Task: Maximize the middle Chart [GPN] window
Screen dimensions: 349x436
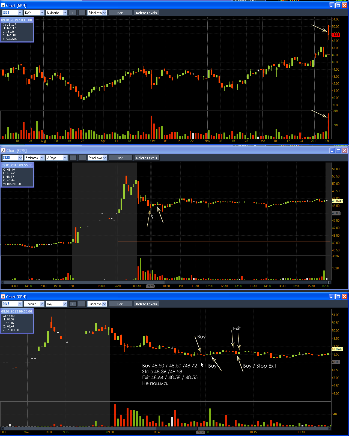Action: (338, 151)
